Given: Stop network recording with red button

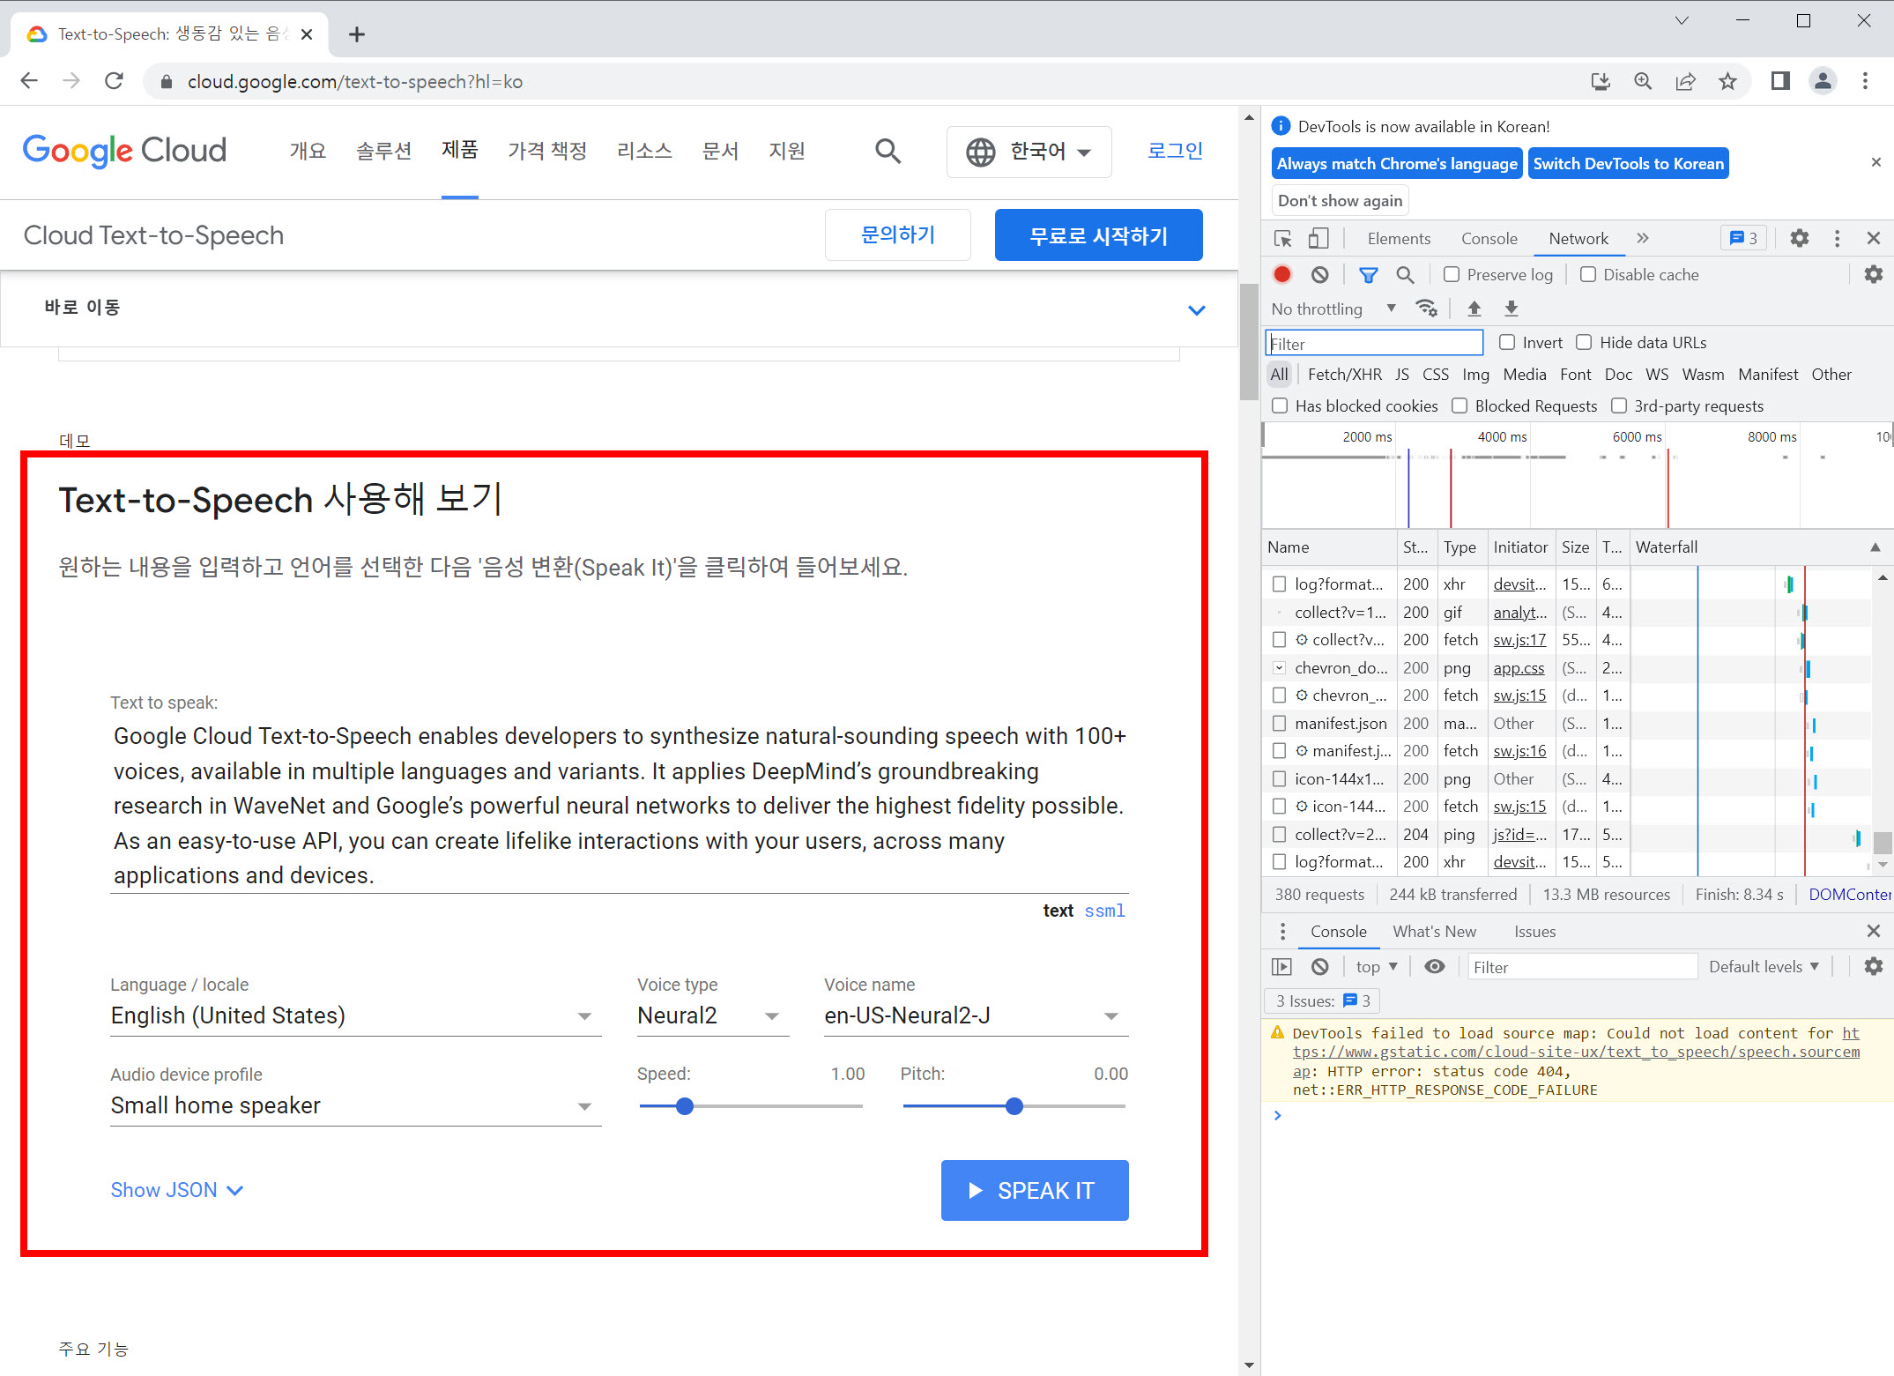Looking at the screenshot, I should coord(1282,275).
